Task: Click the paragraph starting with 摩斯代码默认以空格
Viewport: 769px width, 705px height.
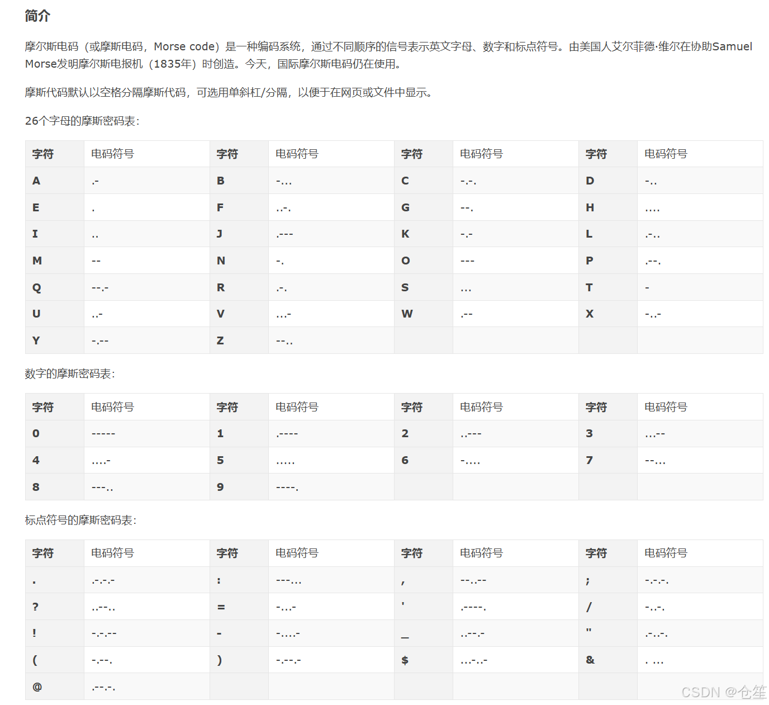Action: click(x=229, y=92)
